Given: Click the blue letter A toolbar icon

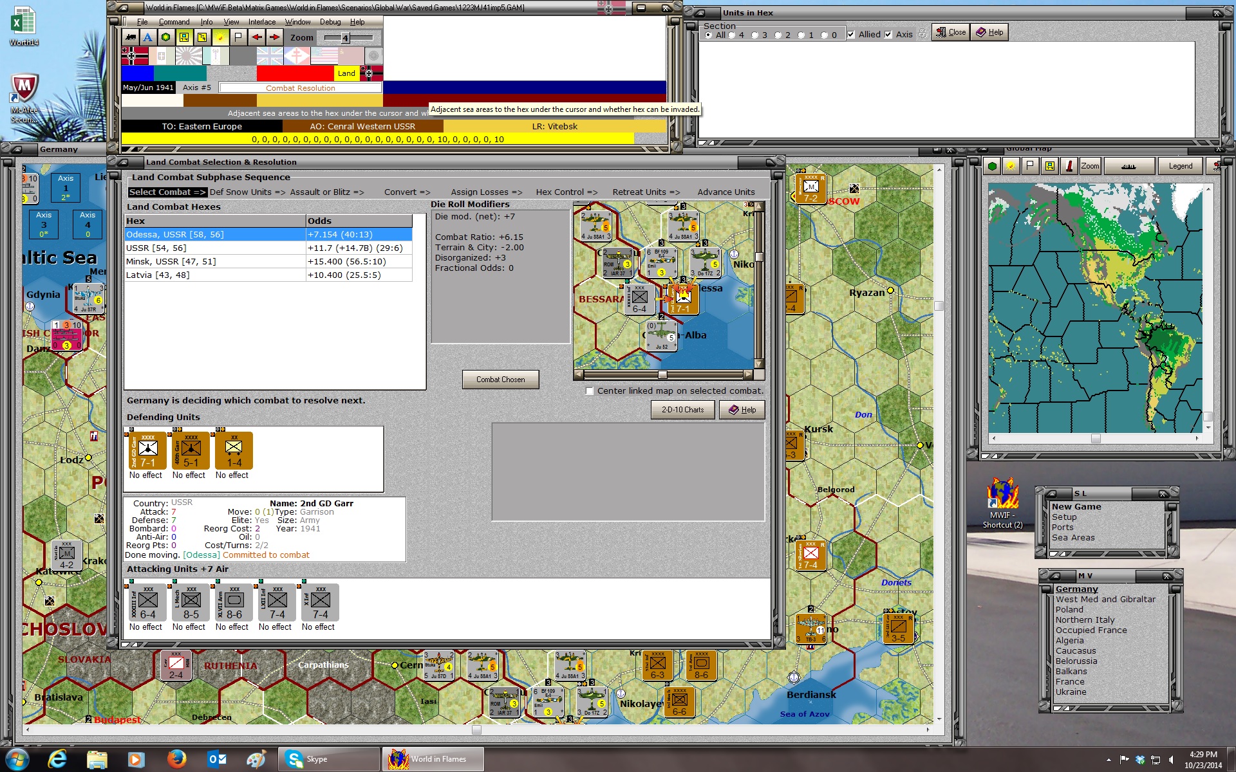Looking at the screenshot, I should (148, 37).
